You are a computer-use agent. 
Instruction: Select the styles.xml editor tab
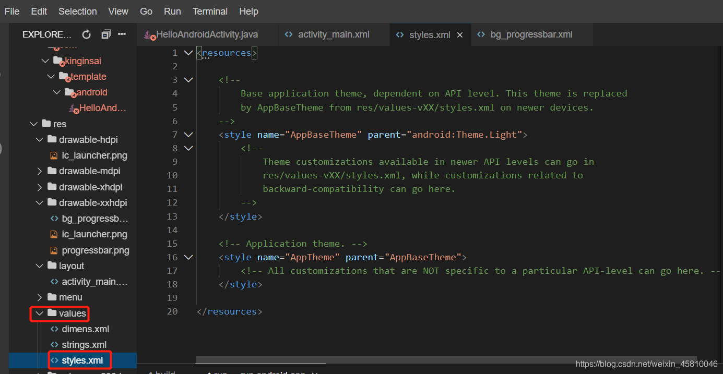tap(430, 35)
